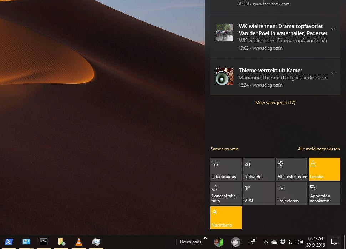Collapse quick actions with Samenvouwen
This screenshot has width=346, height=249.
click(x=224, y=149)
